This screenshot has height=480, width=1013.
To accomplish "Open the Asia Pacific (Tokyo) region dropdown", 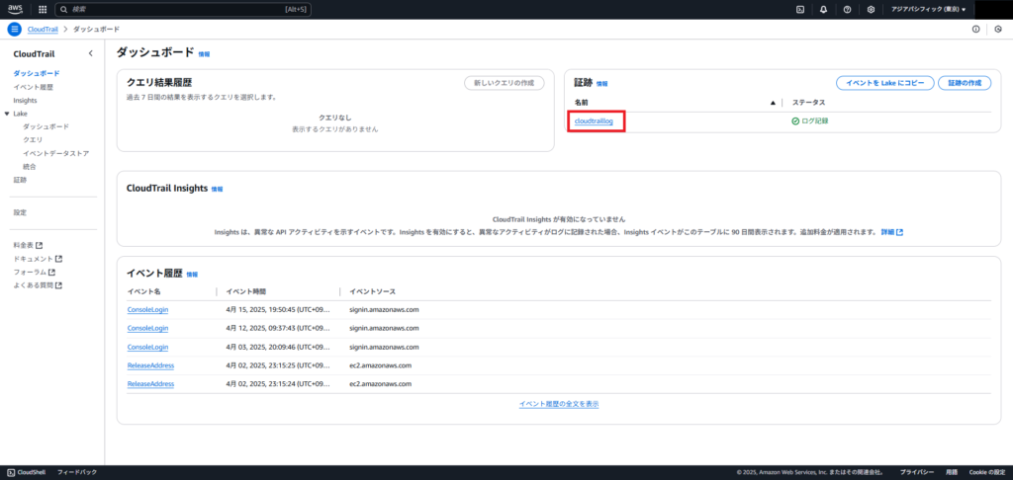I will point(928,10).
